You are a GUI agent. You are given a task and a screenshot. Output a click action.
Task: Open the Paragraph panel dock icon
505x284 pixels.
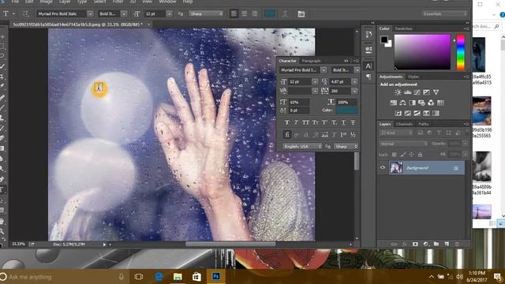368,77
